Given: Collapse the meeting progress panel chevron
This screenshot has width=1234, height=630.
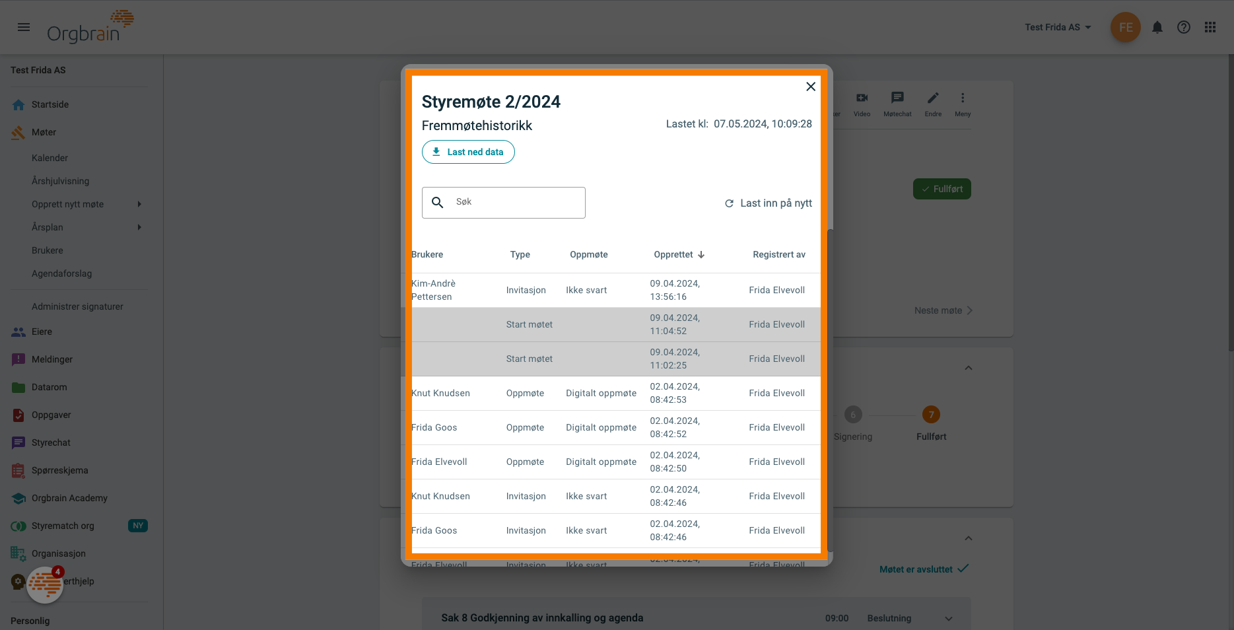Looking at the screenshot, I should coord(969,368).
